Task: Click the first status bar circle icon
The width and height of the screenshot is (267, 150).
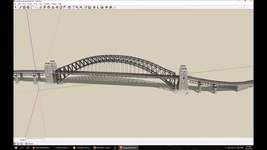Action: pyautogui.click(x=15, y=144)
